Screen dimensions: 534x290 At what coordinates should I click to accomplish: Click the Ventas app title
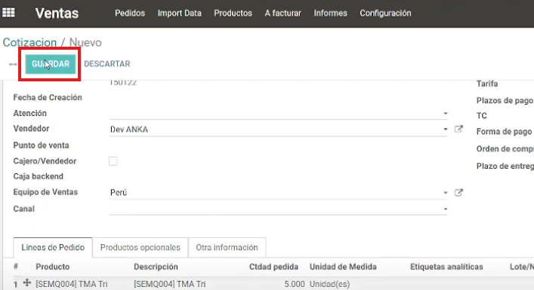click(57, 14)
